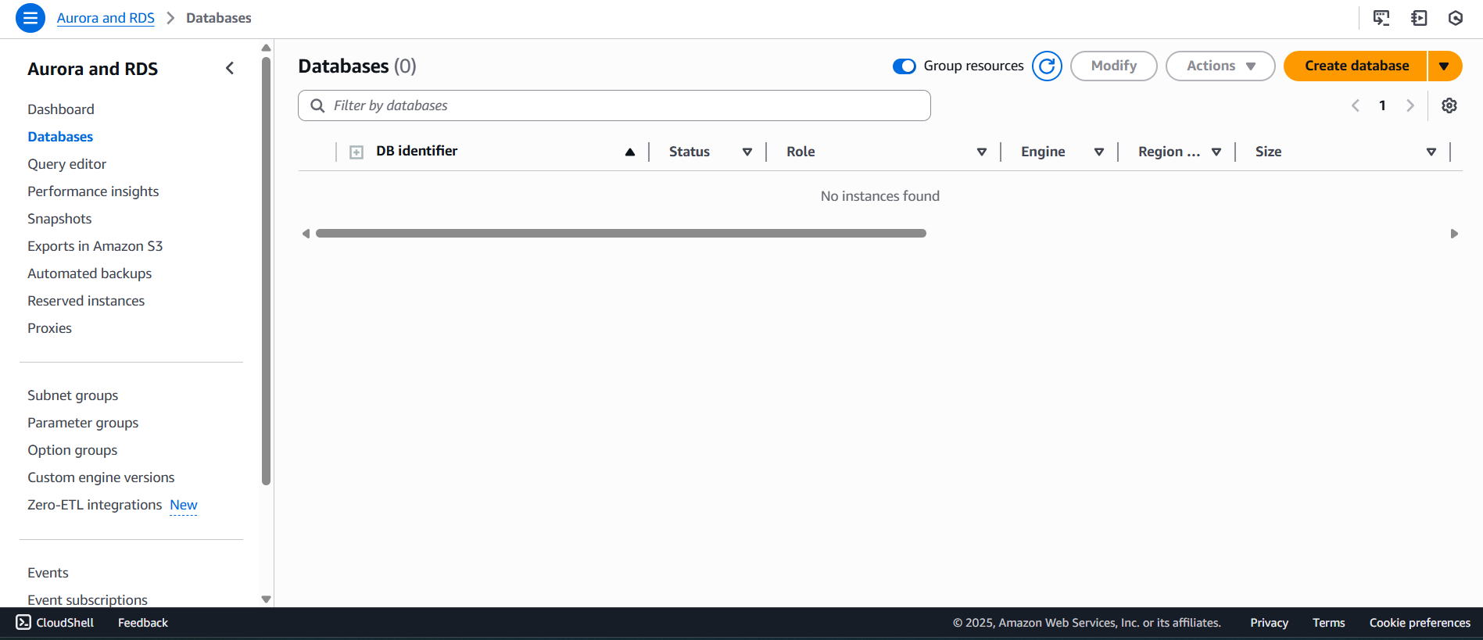Image resolution: width=1483 pixels, height=640 pixels.
Task: Sort by Engine column arrow
Action: (x=1099, y=152)
